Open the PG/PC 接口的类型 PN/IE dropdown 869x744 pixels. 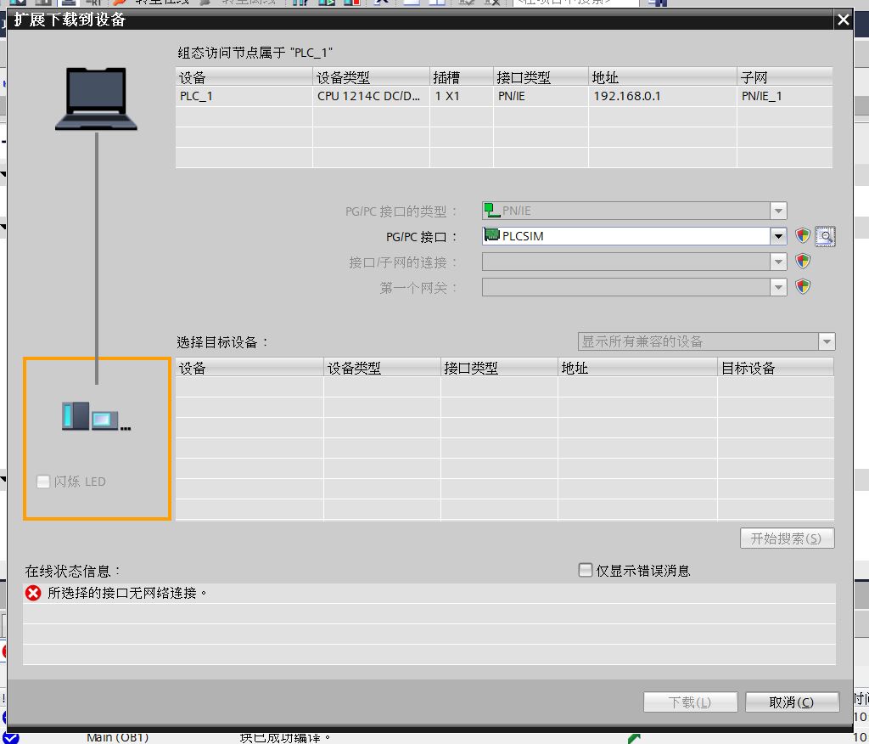click(x=777, y=211)
